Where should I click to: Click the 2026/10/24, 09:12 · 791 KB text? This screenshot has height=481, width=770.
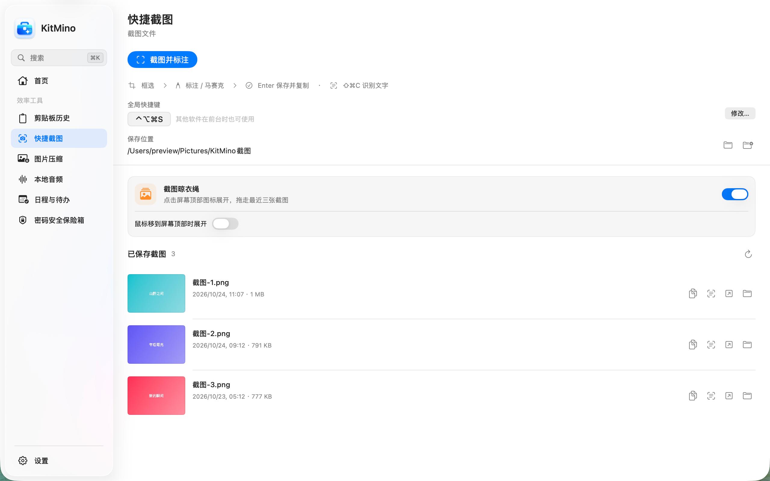(x=232, y=345)
